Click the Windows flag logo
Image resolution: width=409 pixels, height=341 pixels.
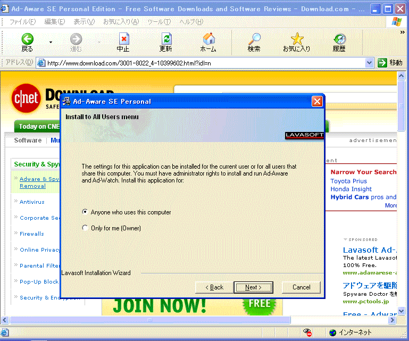coord(396,22)
